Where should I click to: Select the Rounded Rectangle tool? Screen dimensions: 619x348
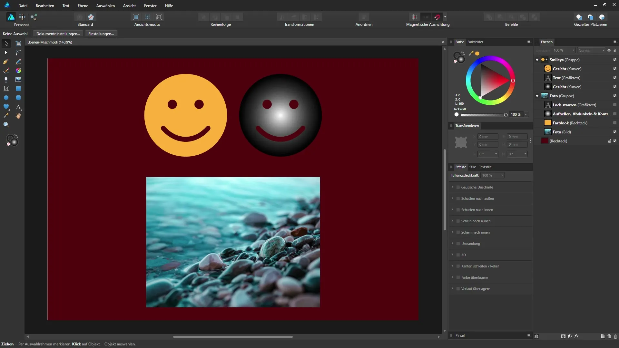click(18, 98)
